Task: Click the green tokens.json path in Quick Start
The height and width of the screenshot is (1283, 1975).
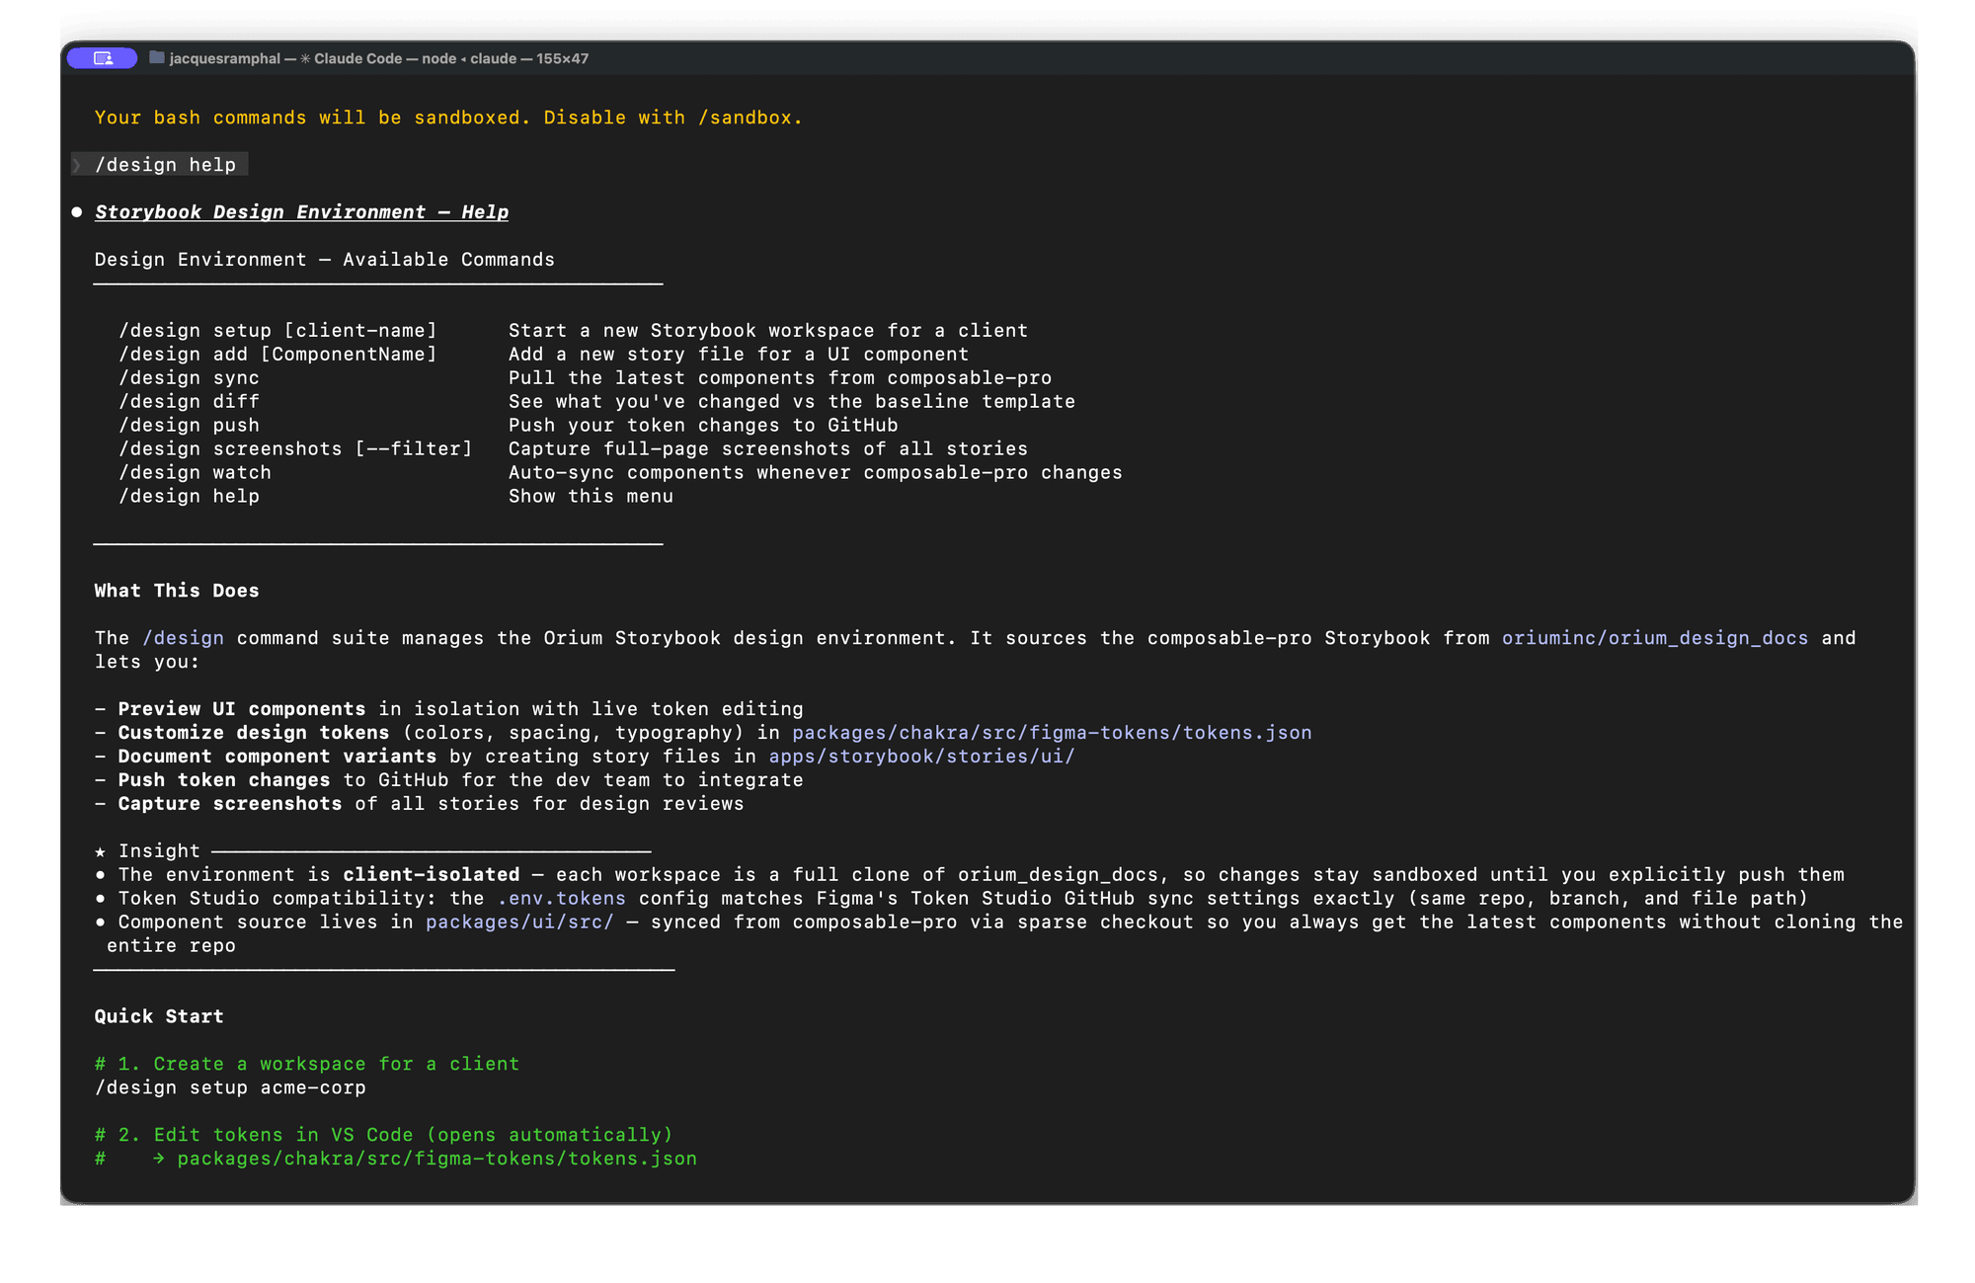Action: coord(437,1159)
